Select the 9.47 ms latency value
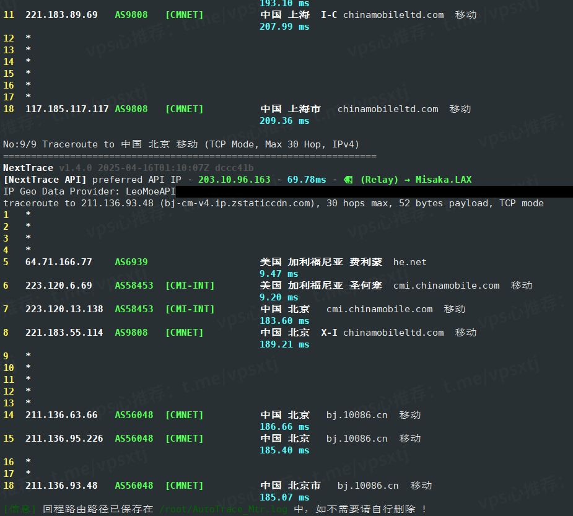 [x=279, y=274]
